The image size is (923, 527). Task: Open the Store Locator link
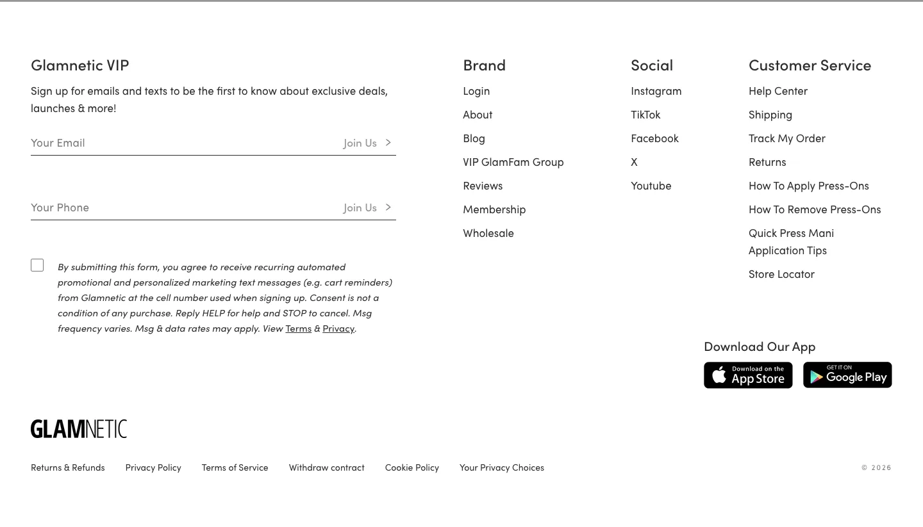pyautogui.click(x=781, y=274)
